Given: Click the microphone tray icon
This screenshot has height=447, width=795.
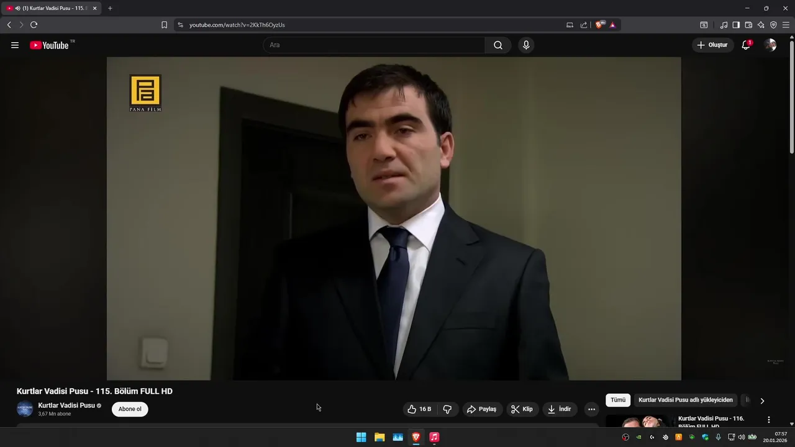Looking at the screenshot, I should (x=718, y=437).
